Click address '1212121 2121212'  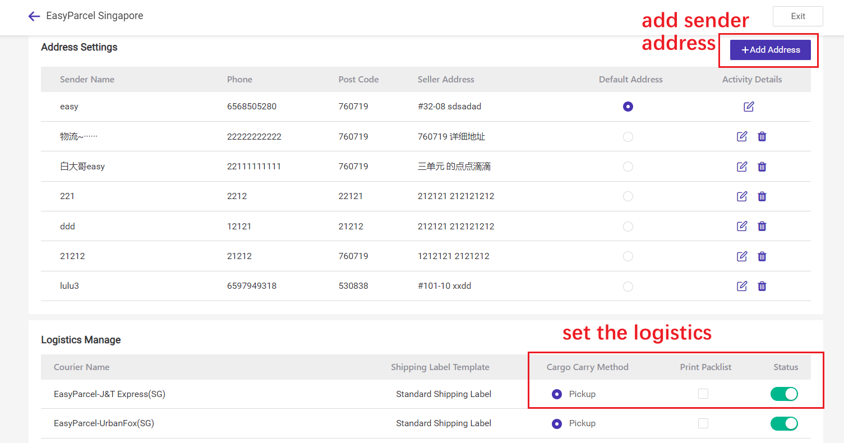tap(454, 256)
